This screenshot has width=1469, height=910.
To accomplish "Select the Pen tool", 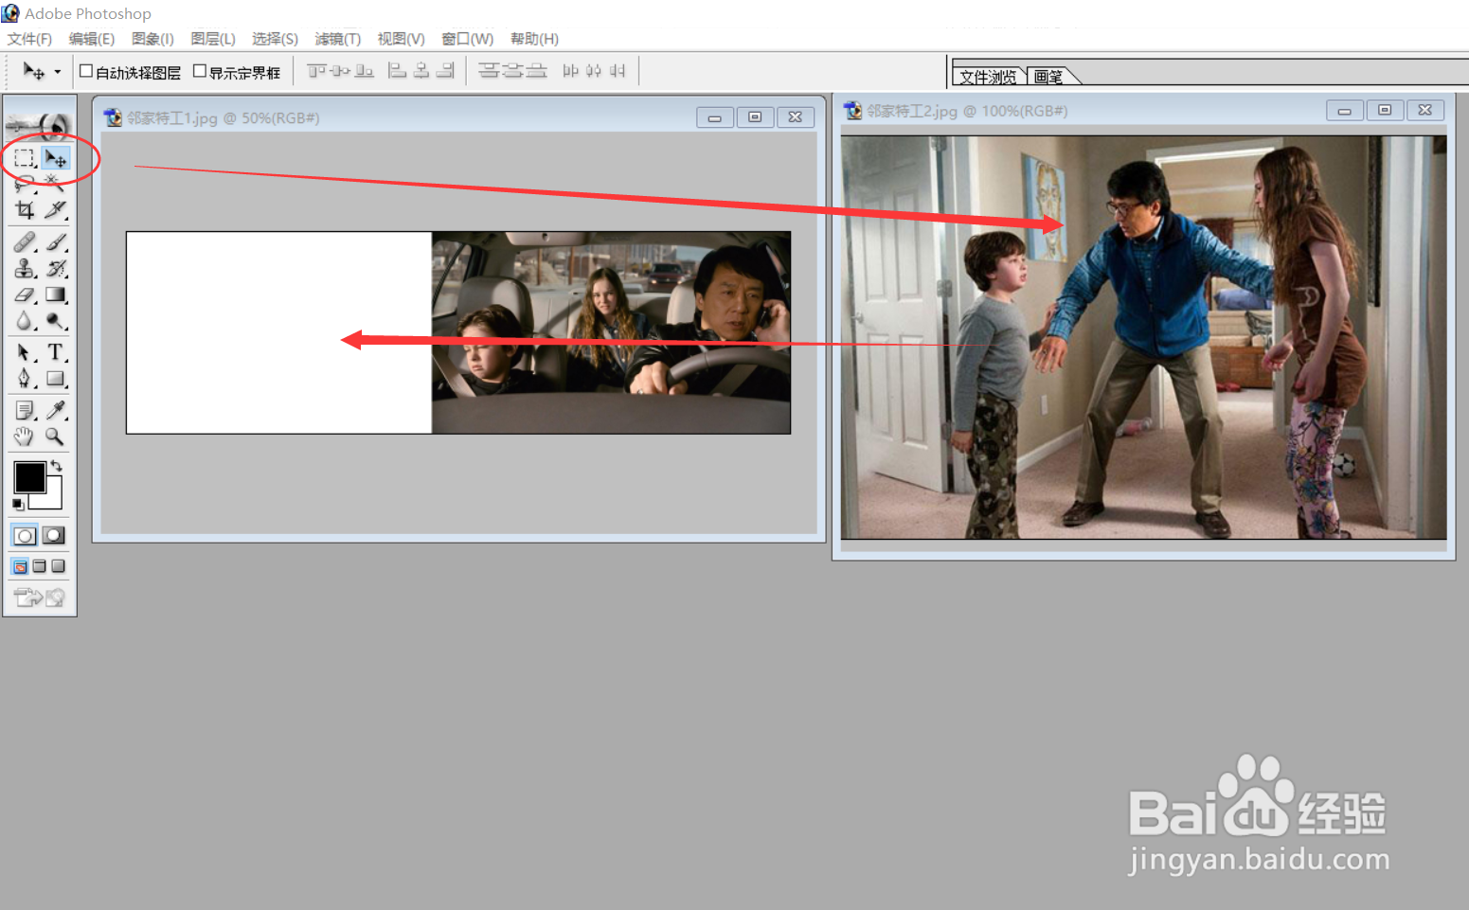I will 25,379.
